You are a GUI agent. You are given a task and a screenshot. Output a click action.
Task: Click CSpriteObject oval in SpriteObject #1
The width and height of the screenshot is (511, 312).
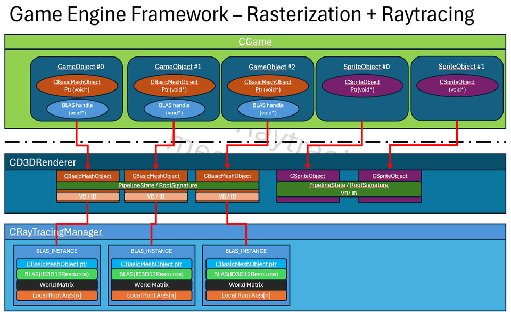point(457,86)
